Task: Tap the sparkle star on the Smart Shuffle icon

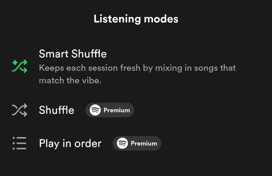Action: 14,62
